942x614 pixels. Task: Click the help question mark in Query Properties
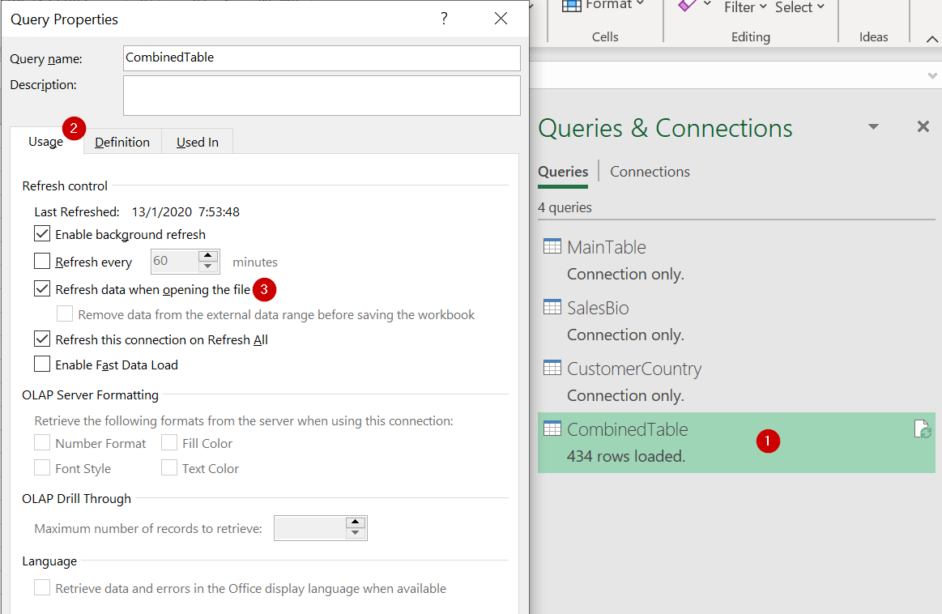[x=444, y=18]
